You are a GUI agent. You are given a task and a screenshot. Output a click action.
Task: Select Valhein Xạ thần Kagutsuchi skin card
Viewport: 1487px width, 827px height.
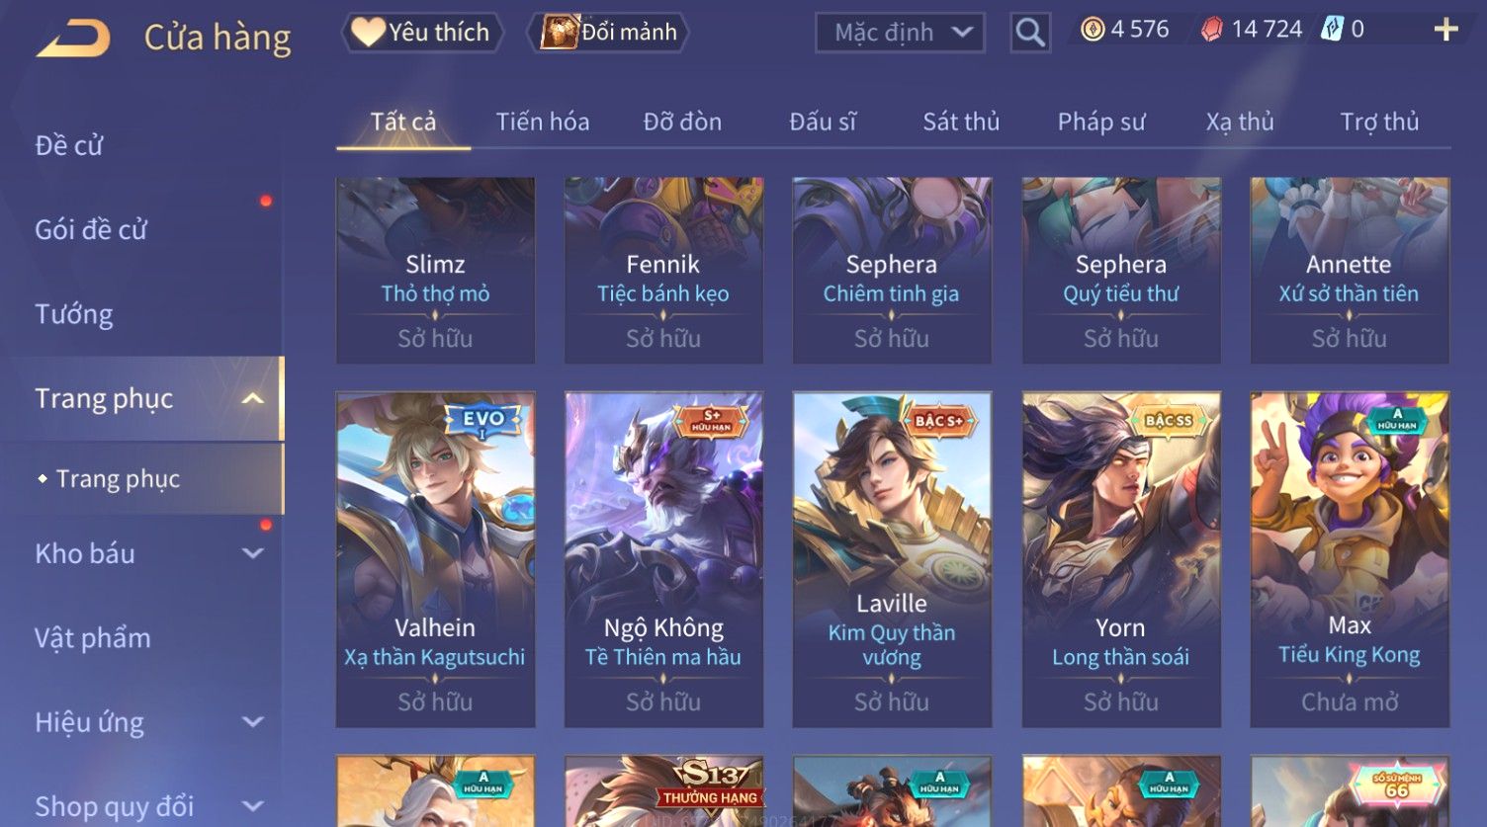pos(435,559)
